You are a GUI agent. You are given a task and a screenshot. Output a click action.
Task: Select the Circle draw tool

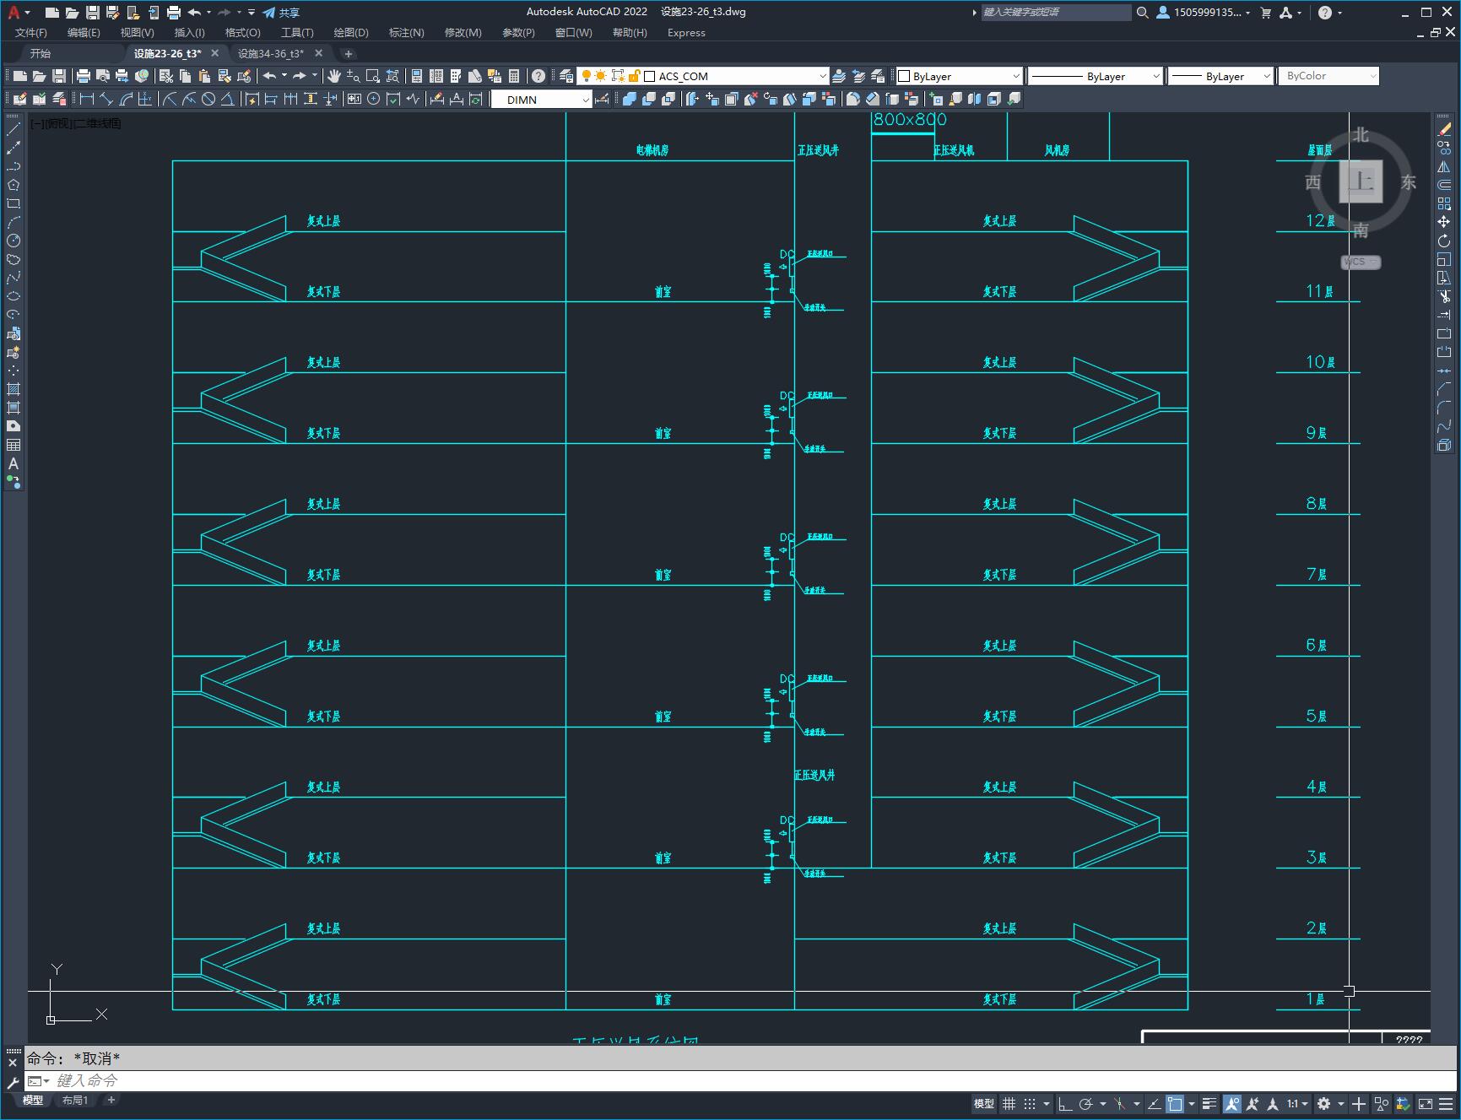(x=14, y=241)
